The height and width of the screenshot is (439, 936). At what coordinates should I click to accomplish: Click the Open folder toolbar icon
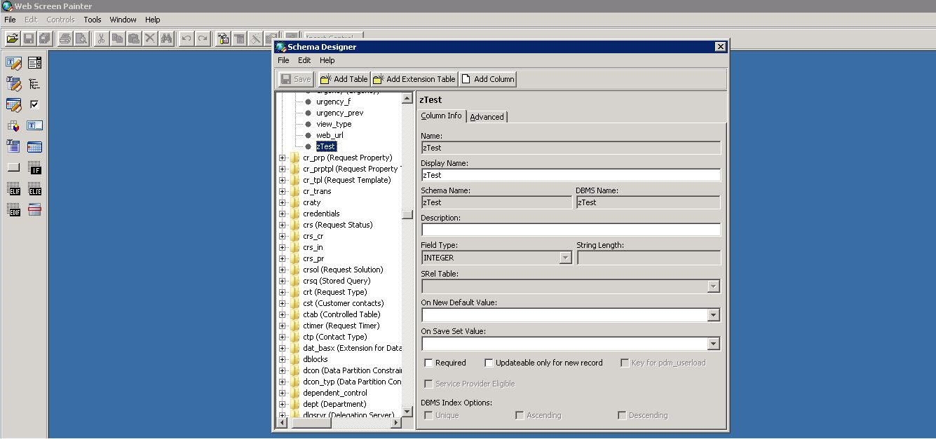point(12,39)
